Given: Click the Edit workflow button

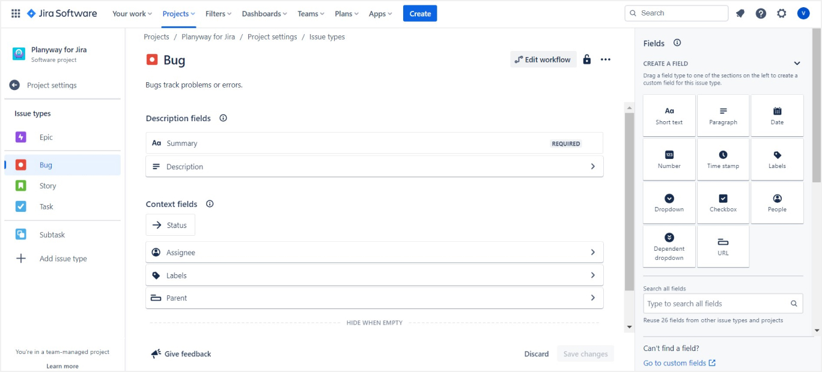Looking at the screenshot, I should coord(543,59).
